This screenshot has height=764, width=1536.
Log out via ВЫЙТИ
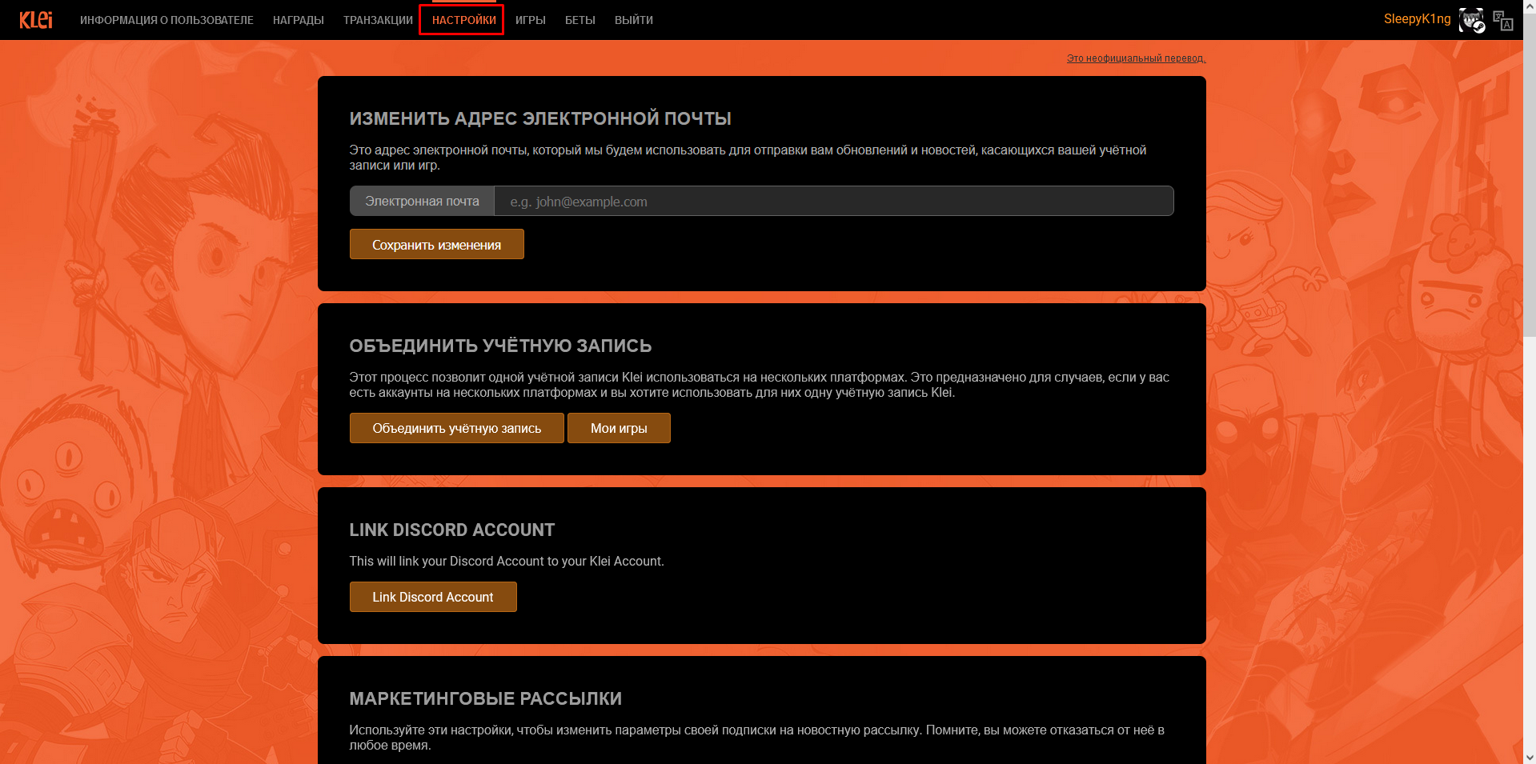point(634,20)
